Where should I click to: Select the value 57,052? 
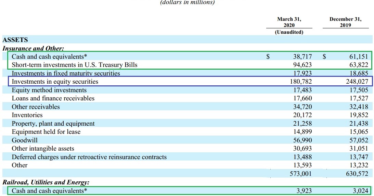coord(359,140)
